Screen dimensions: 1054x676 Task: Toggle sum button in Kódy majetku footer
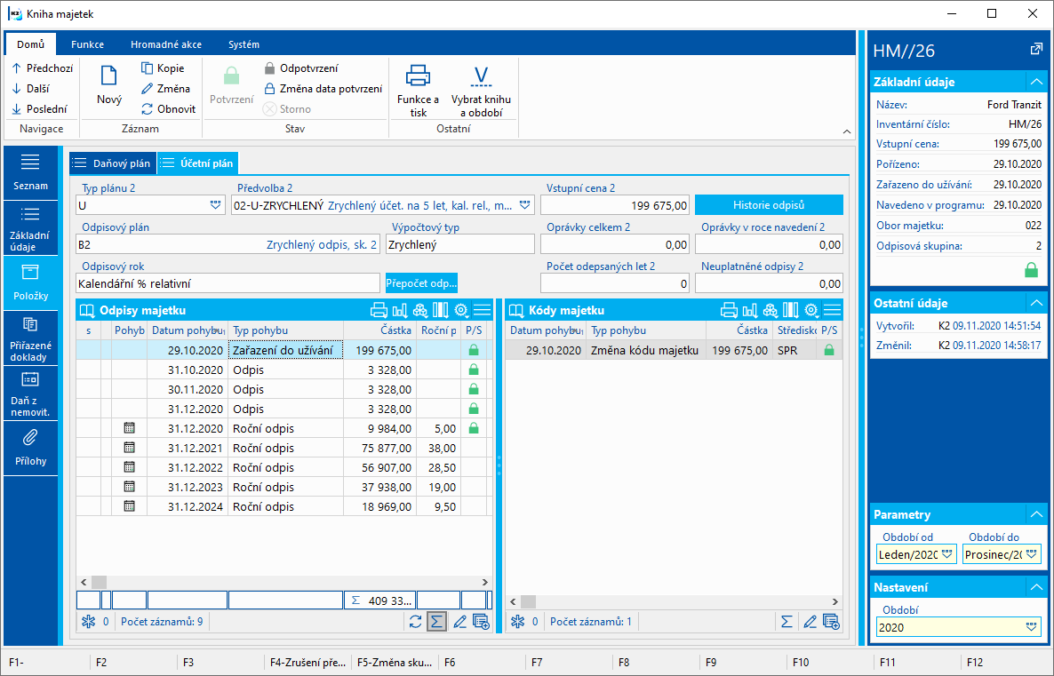click(787, 622)
